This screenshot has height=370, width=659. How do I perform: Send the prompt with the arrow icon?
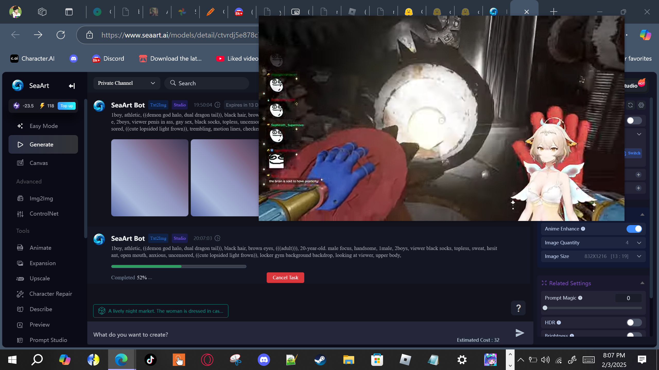click(x=520, y=333)
